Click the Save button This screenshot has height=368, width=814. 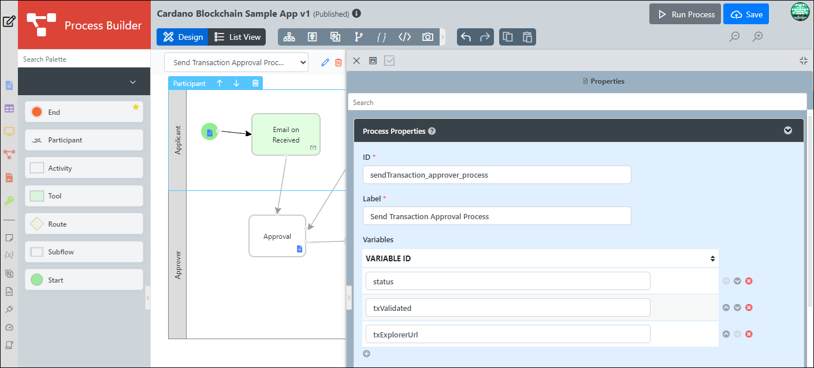[746, 14]
